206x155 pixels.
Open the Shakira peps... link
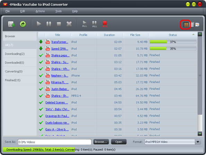pos(60,55)
